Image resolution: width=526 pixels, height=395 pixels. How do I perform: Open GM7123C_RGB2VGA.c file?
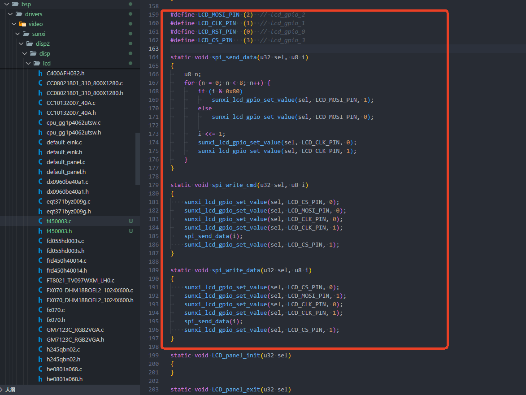75,330
